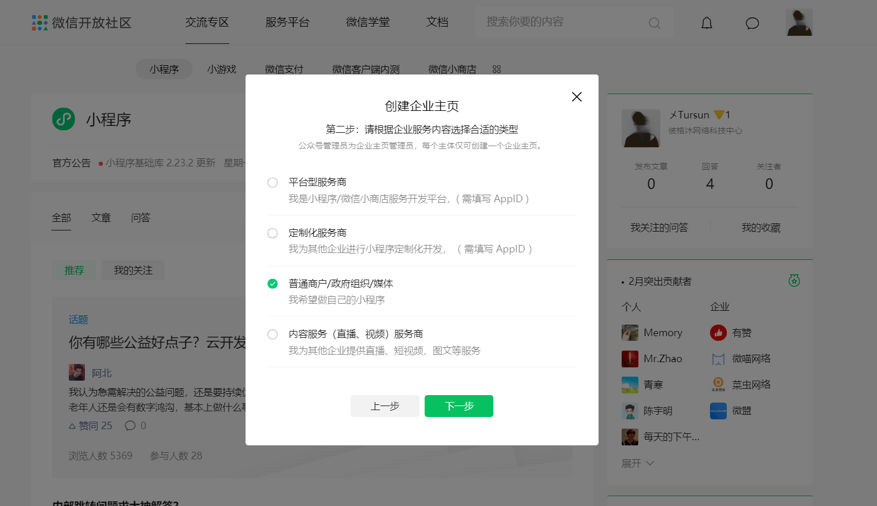Click the green 下一步 button
The height and width of the screenshot is (506, 877).
point(459,406)
